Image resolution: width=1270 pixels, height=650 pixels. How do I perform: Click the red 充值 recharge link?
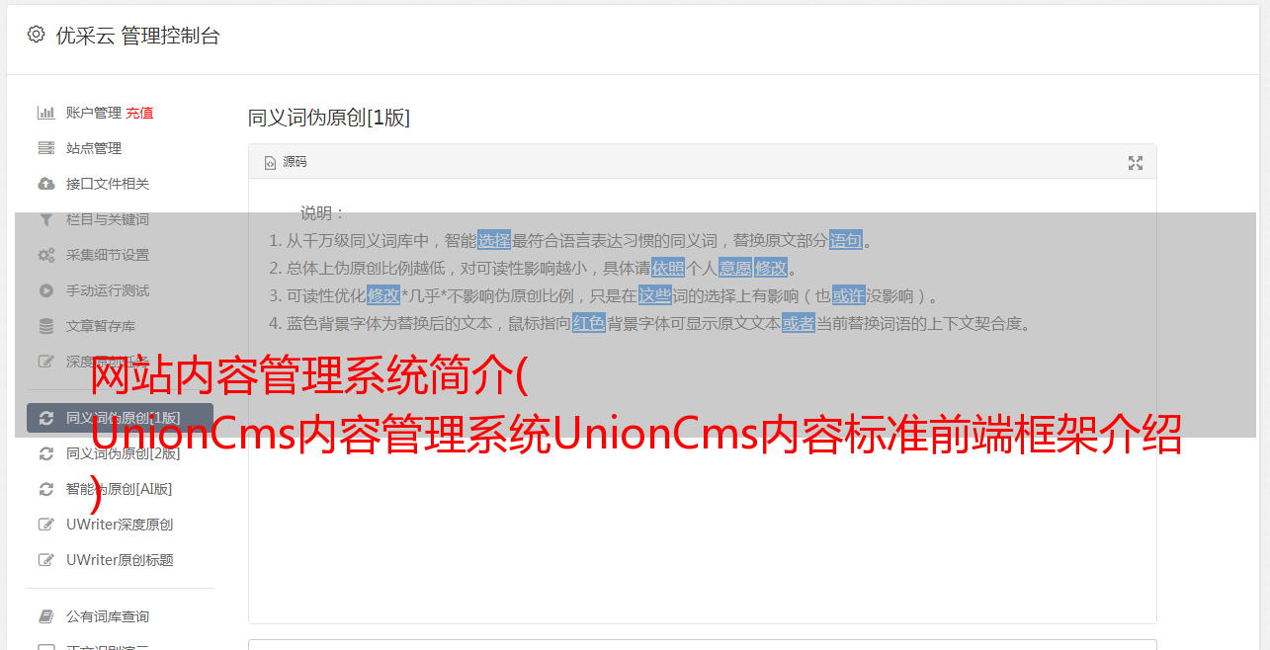[x=139, y=113]
